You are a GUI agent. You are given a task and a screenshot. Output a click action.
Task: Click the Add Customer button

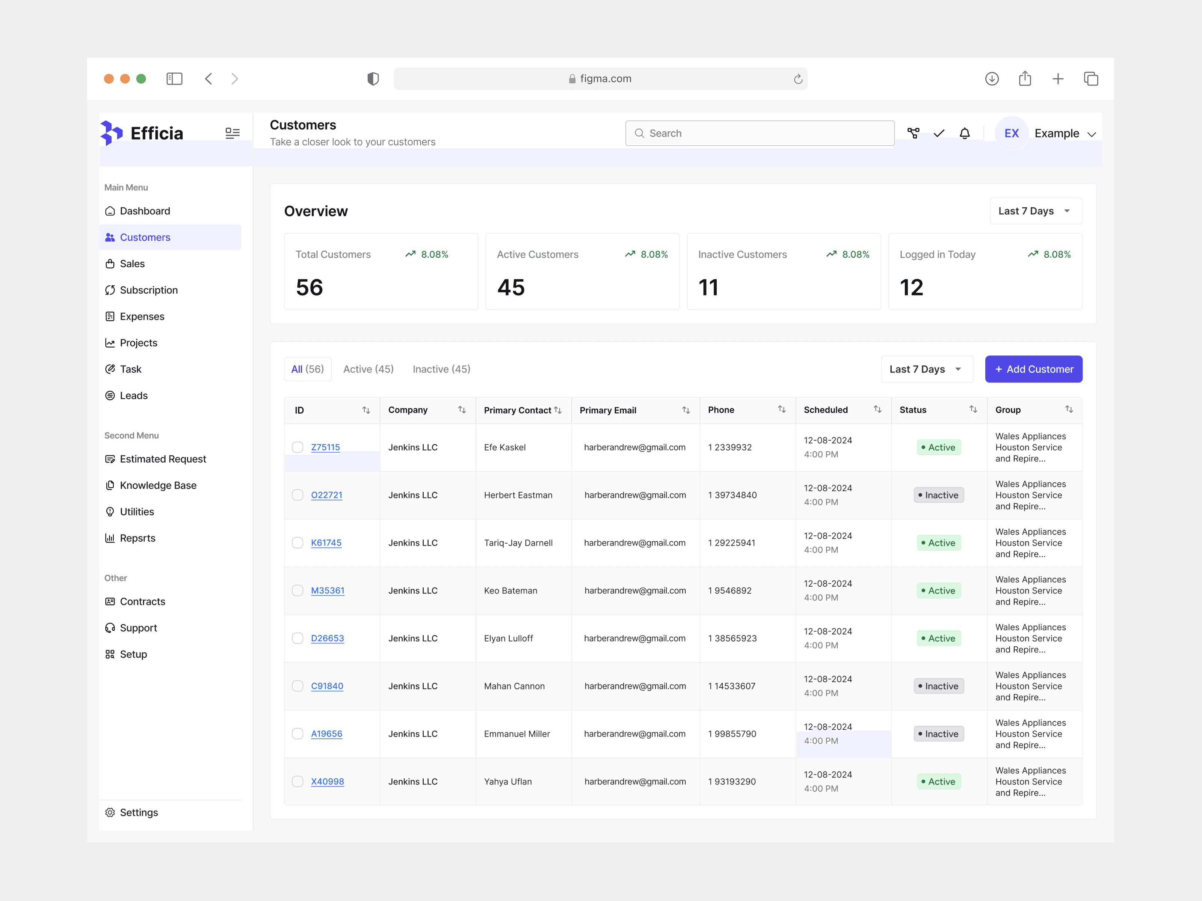click(1033, 369)
